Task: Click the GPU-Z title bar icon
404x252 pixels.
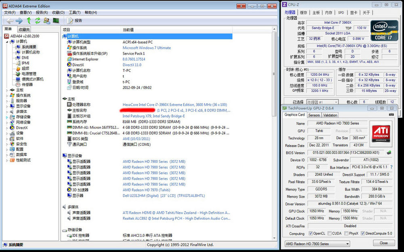Action: [x=285, y=108]
